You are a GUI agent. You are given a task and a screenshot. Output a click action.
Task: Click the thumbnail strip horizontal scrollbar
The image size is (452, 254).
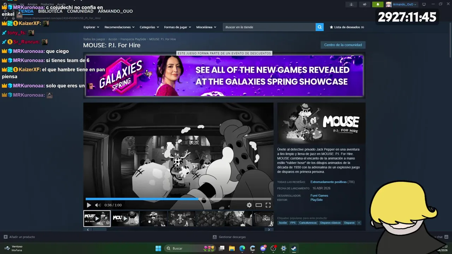point(99,229)
